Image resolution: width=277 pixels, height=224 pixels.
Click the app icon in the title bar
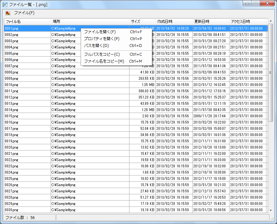(5, 5)
